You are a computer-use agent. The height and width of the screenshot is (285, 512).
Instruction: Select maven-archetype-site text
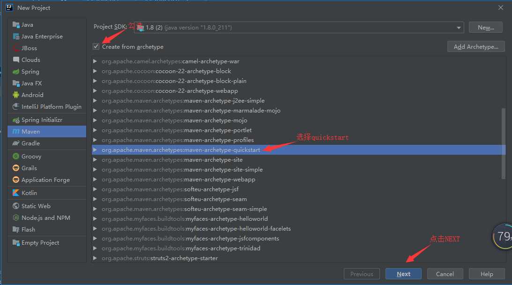pyautogui.click(x=213, y=160)
